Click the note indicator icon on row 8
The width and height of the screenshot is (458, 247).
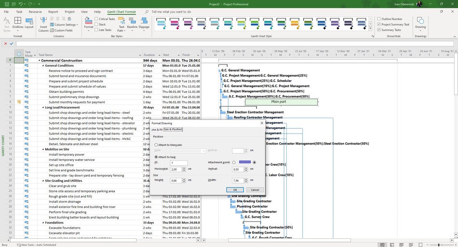[x=19, y=102]
